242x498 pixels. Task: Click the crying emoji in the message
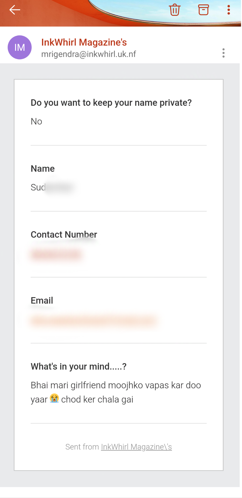click(54, 398)
